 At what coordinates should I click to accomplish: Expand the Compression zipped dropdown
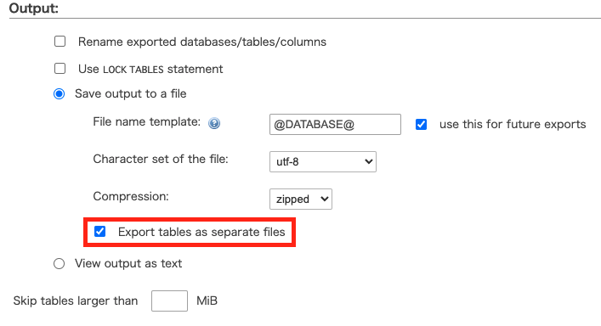click(301, 199)
